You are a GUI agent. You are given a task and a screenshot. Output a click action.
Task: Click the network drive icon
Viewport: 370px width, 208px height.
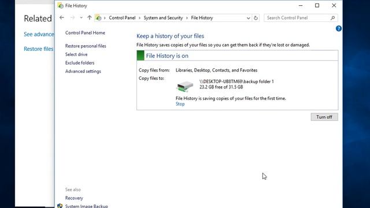click(x=185, y=86)
